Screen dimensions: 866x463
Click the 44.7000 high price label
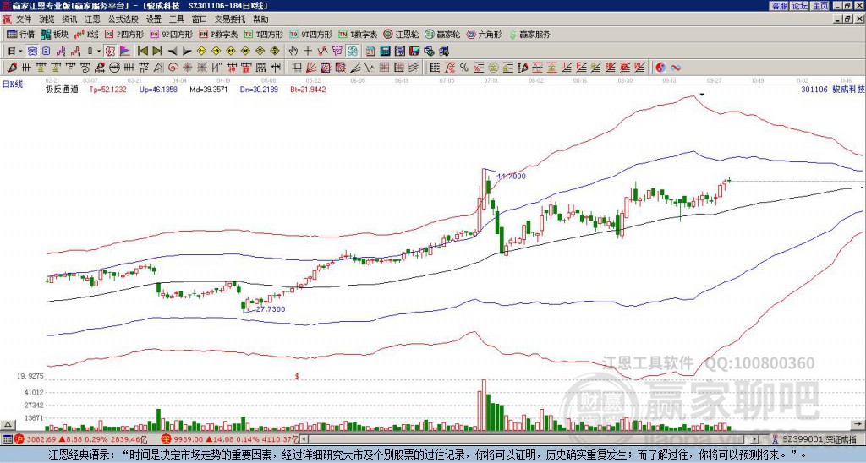[511, 177]
